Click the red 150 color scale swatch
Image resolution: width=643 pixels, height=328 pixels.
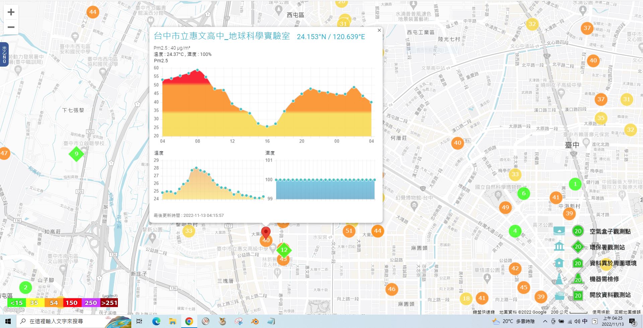tap(72, 303)
